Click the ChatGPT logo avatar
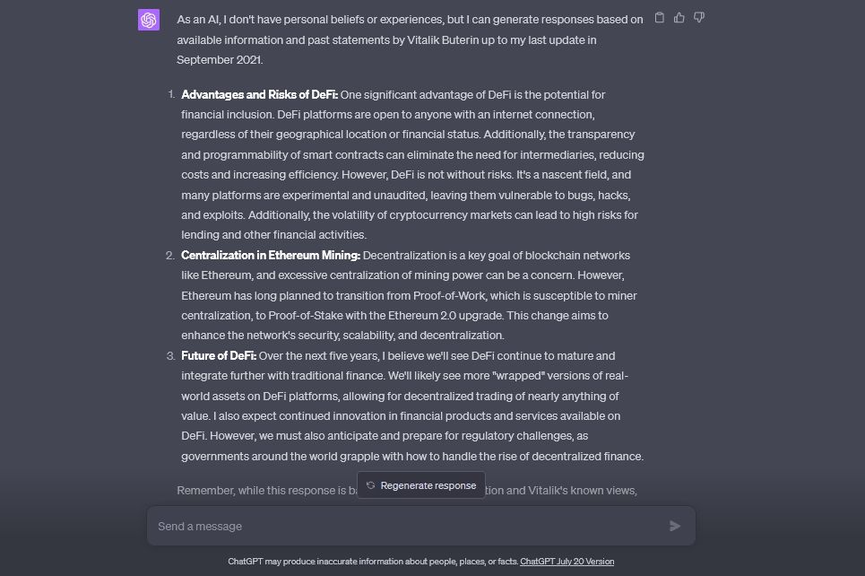The image size is (865, 576). click(x=149, y=19)
